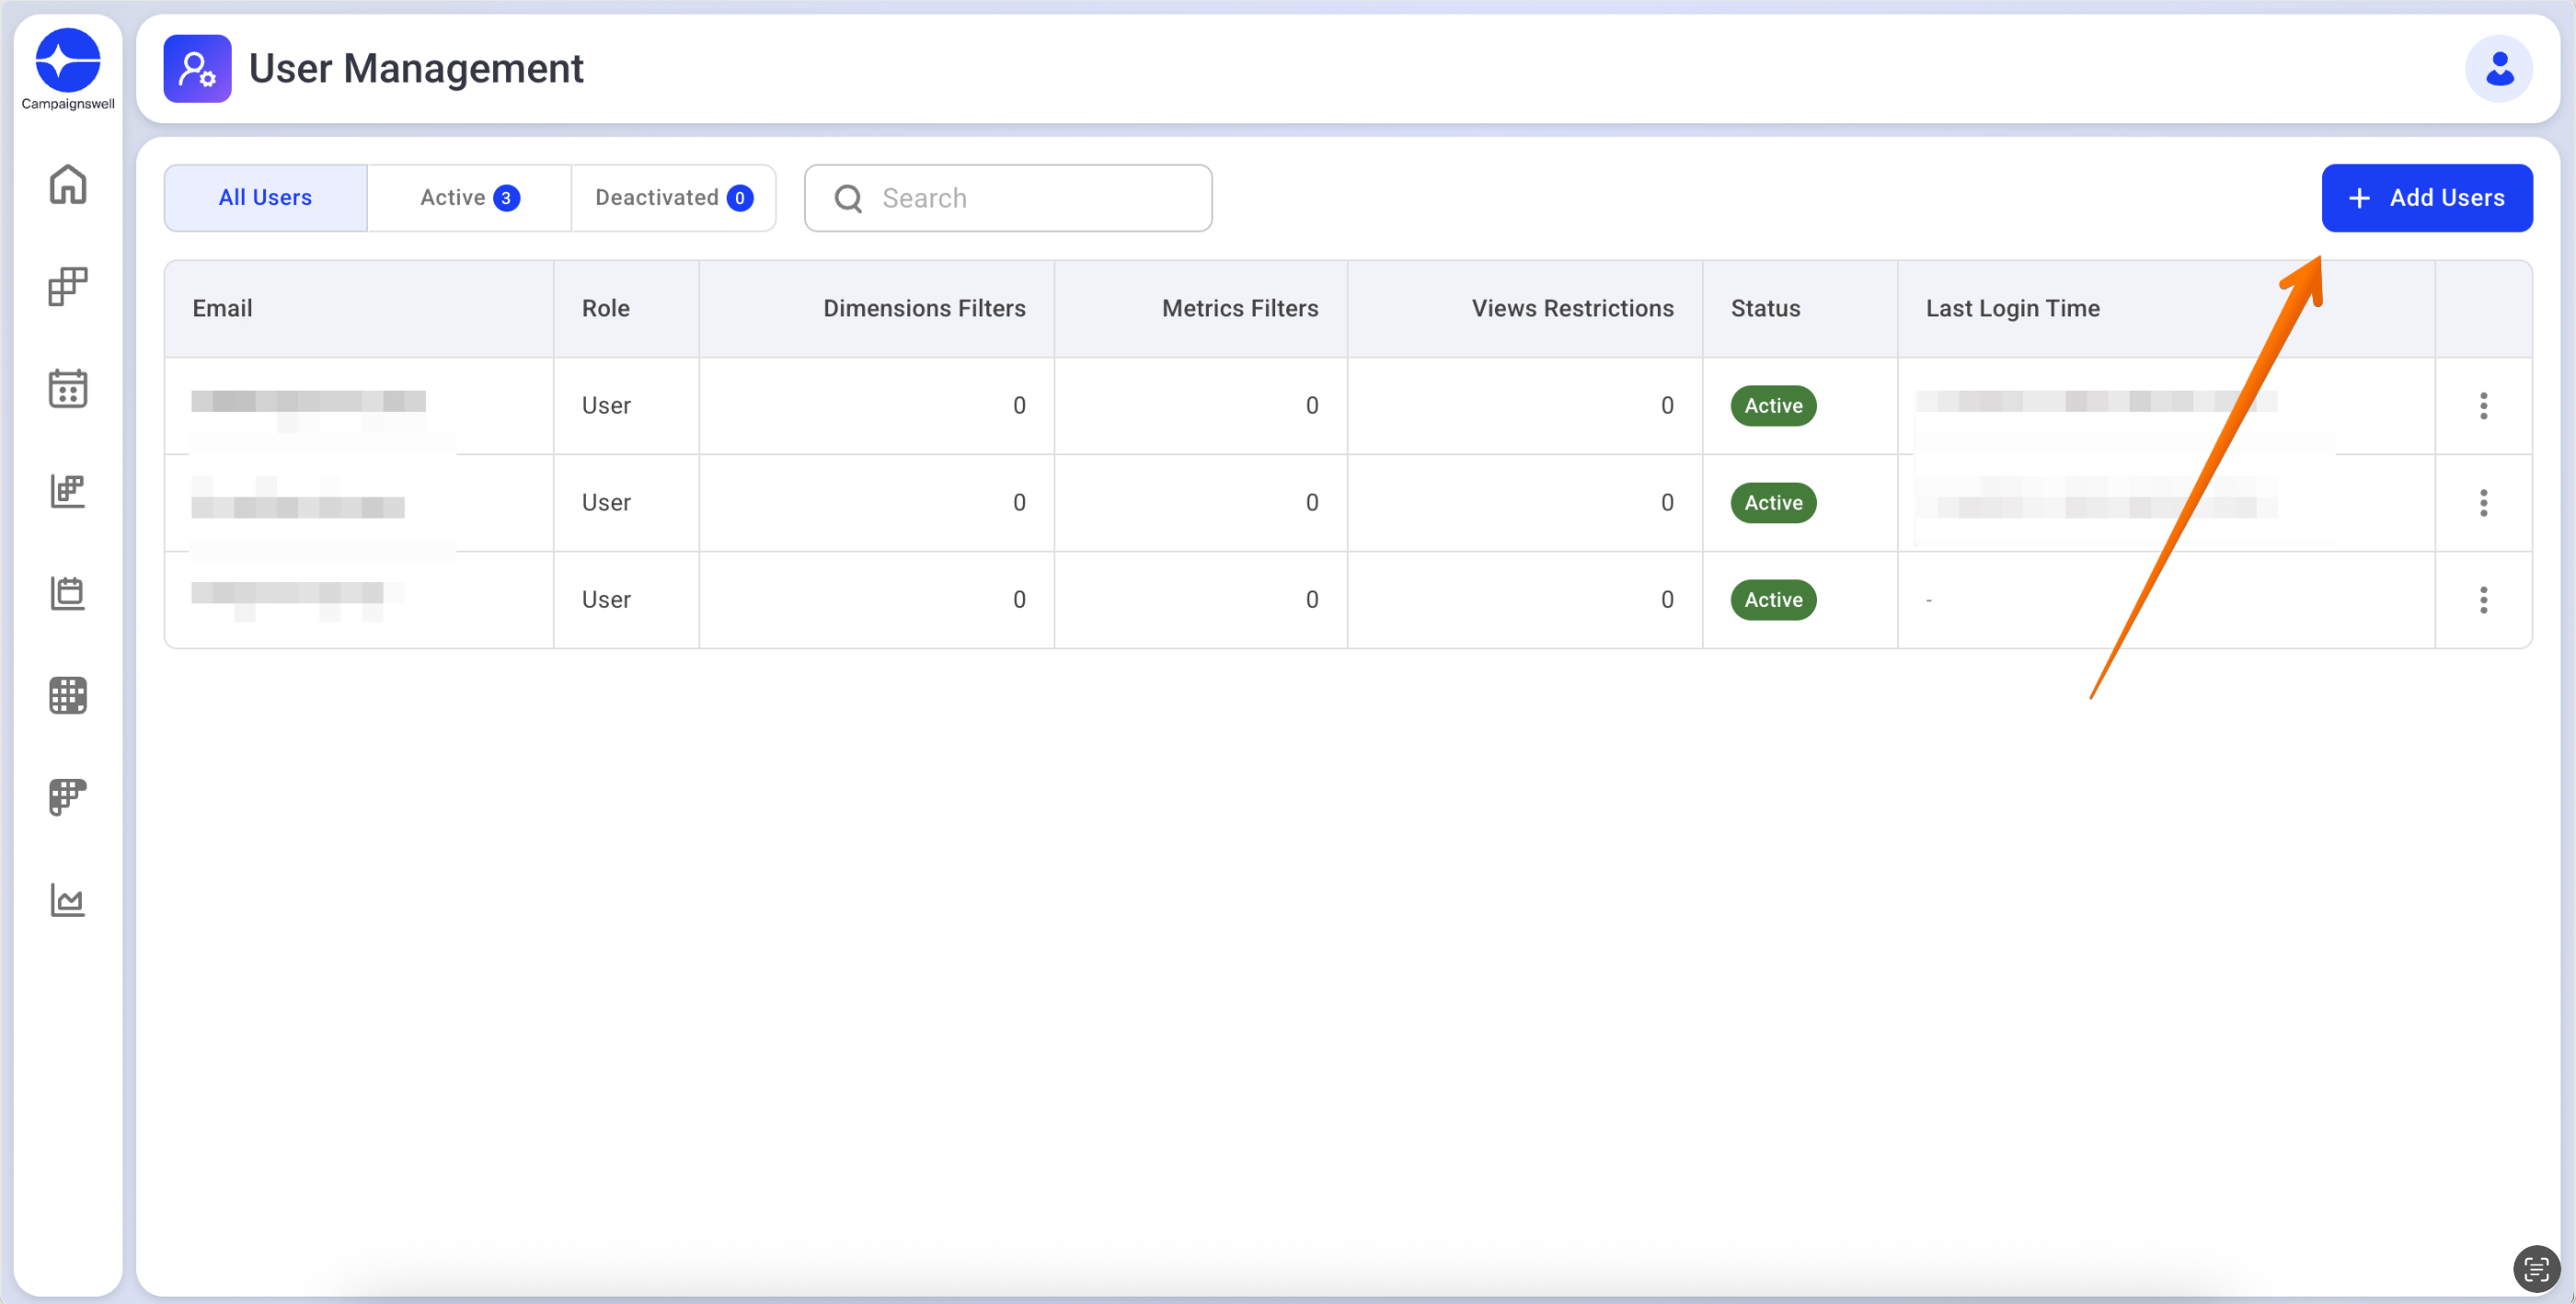Viewport: 2576px width, 1304px height.
Task: Focus the Search input field
Action: pos(1030,198)
